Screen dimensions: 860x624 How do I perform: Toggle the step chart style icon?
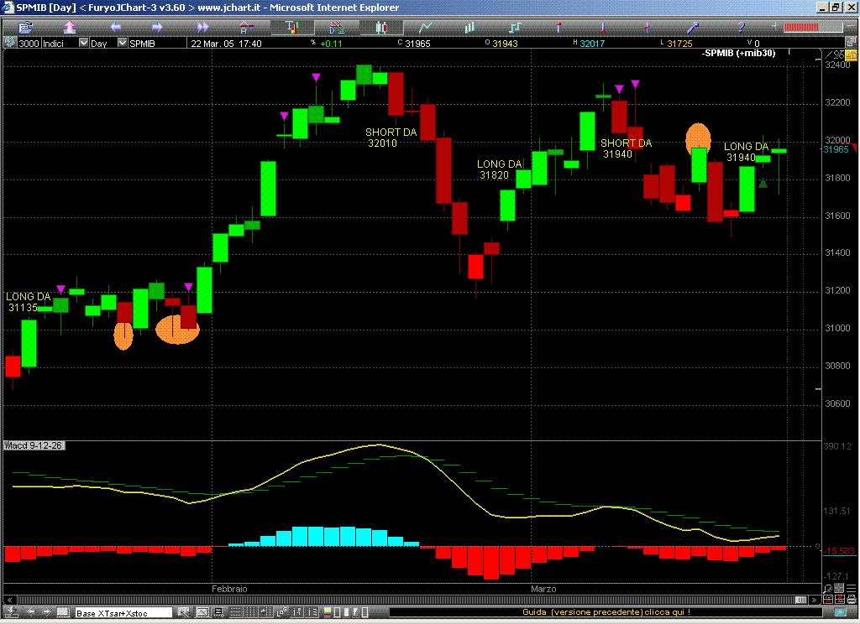pyautogui.click(x=516, y=28)
